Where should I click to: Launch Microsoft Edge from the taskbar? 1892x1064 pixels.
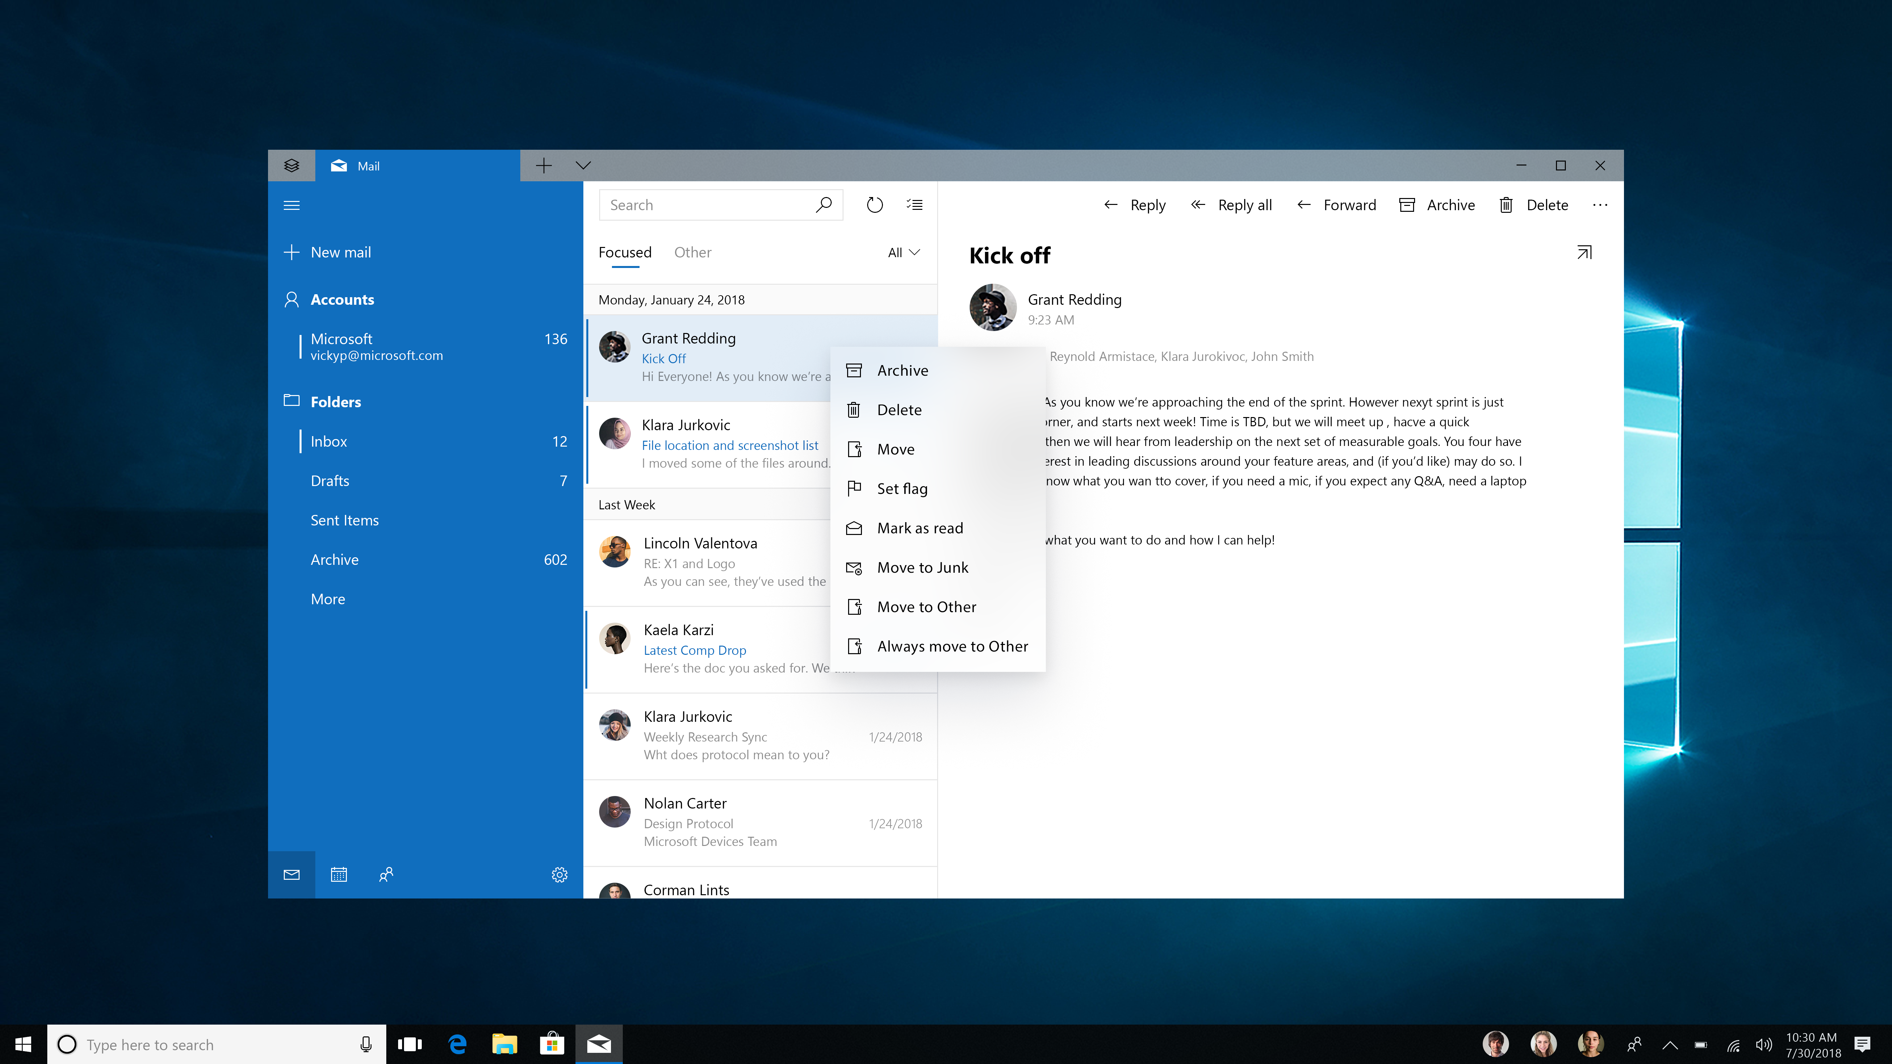(458, 1044)
